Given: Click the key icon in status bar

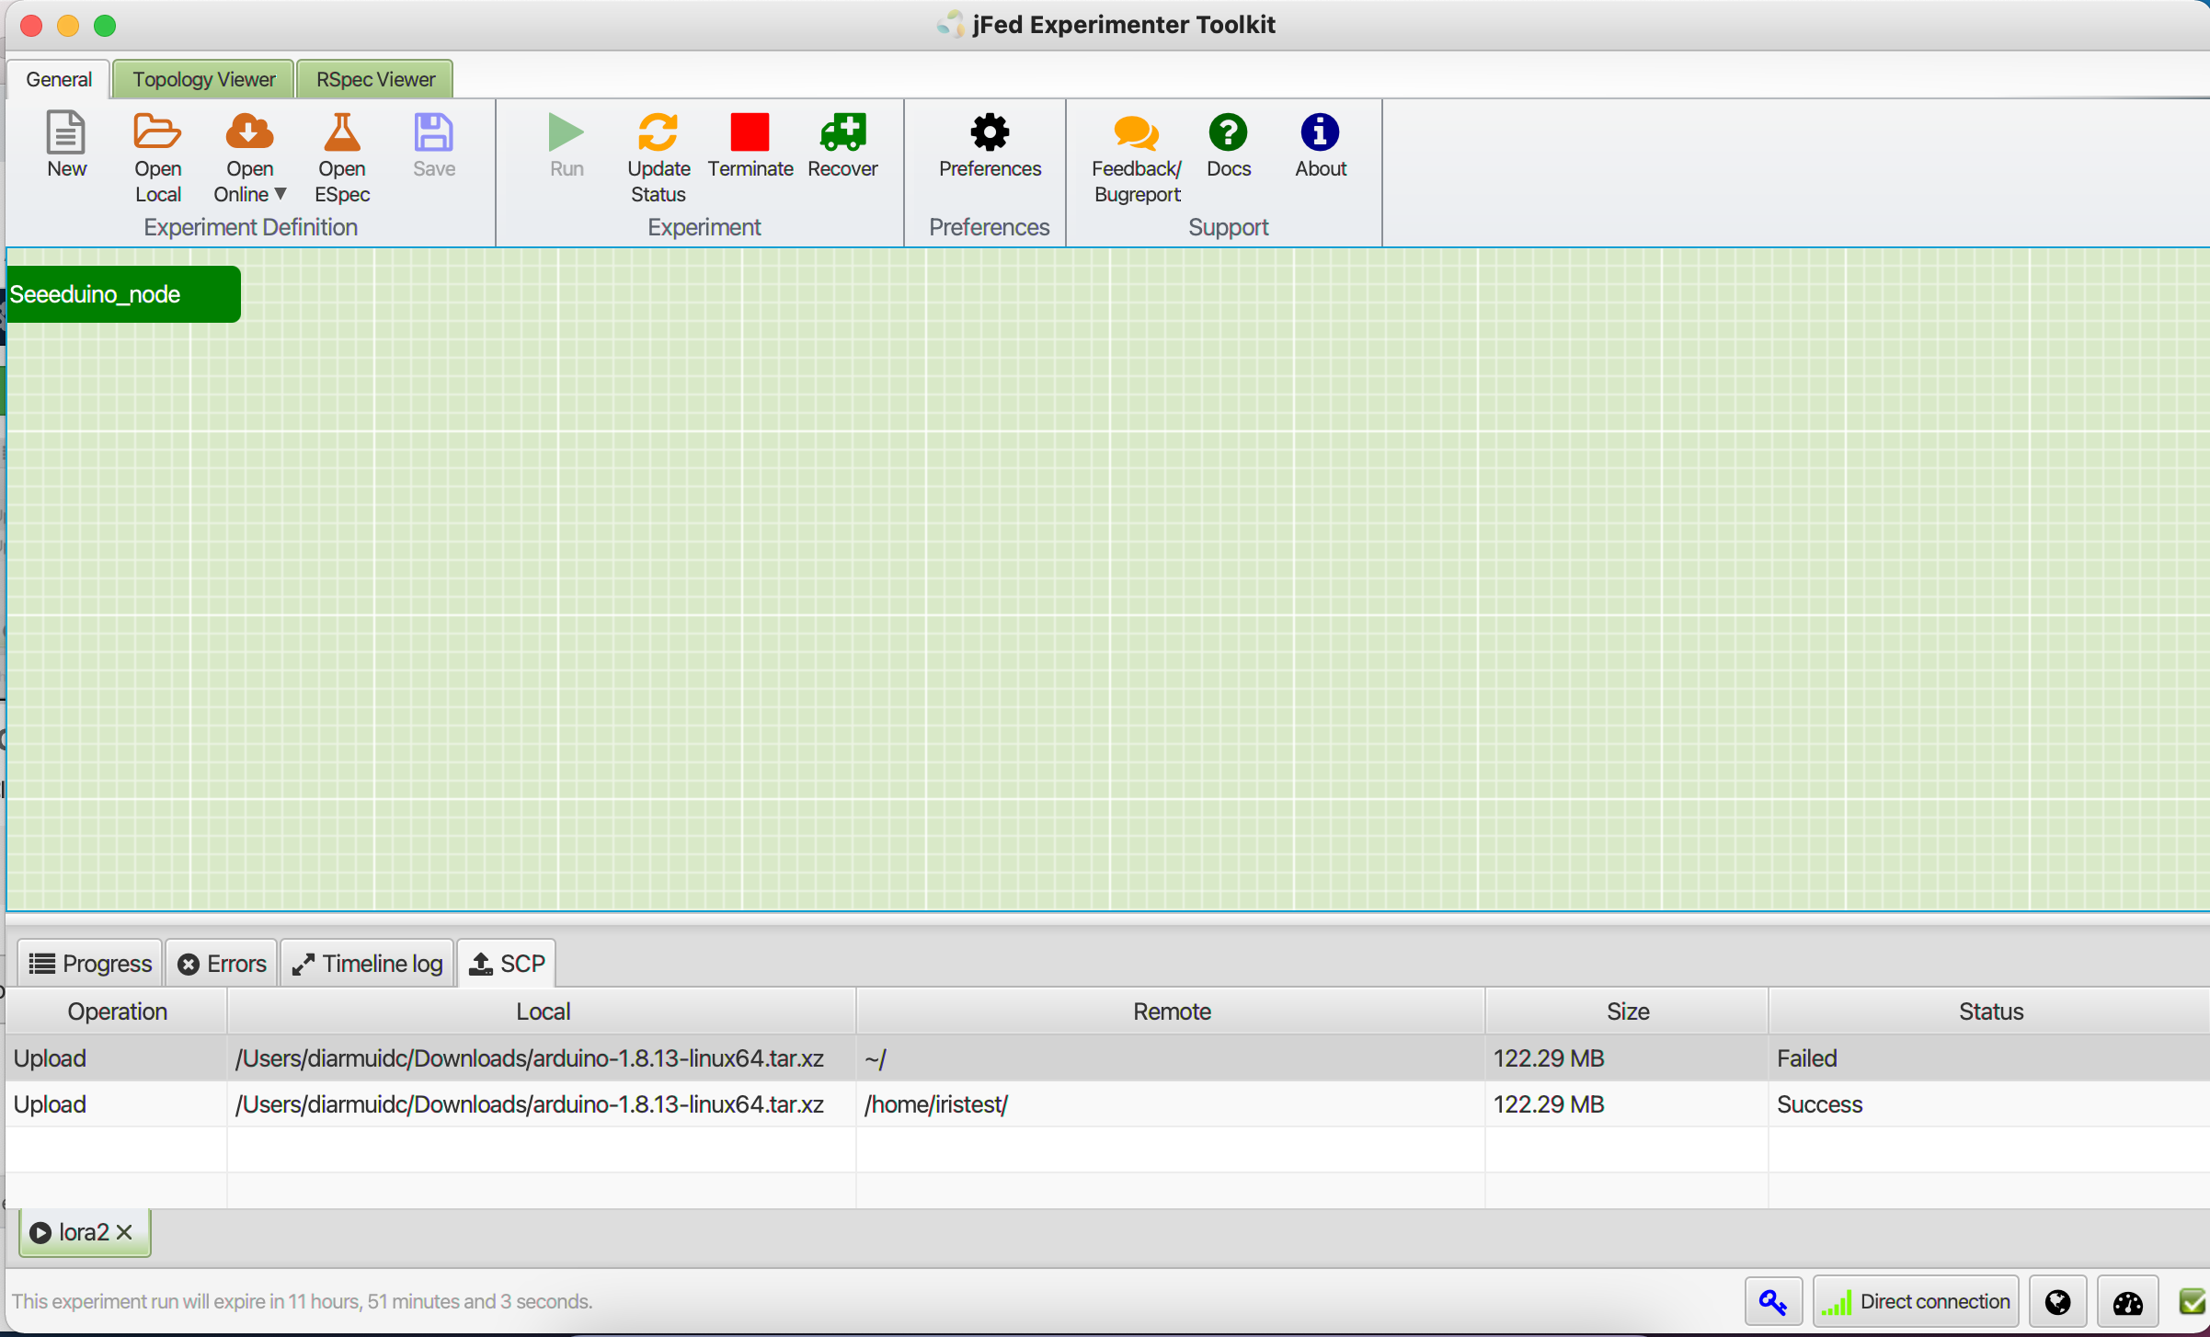Looking at the screenshot, I should [x=1772, y=1301].
